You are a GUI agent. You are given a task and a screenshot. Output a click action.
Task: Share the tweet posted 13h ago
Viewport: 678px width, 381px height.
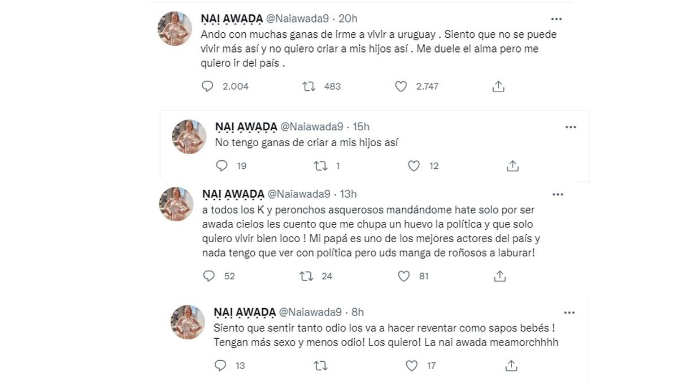click(499, 276)
